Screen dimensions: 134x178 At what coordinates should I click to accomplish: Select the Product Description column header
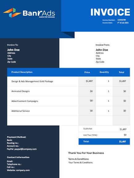point(22,72)
